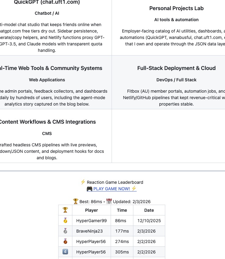Open the Personal Projects Lab card heading
The image size is (225, 259).
176,8
